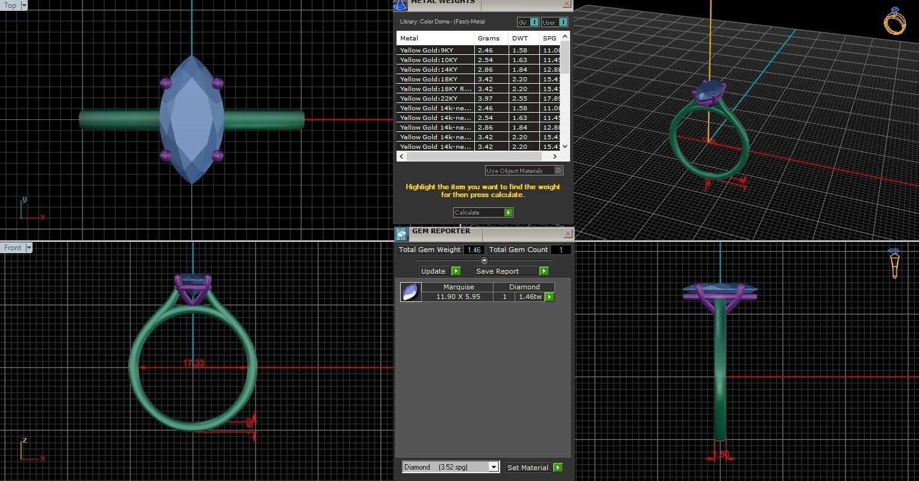Viewport: 919px width, 481px height.
Task: Click the Metal Weights panel icon
Action: click(400, 5)
